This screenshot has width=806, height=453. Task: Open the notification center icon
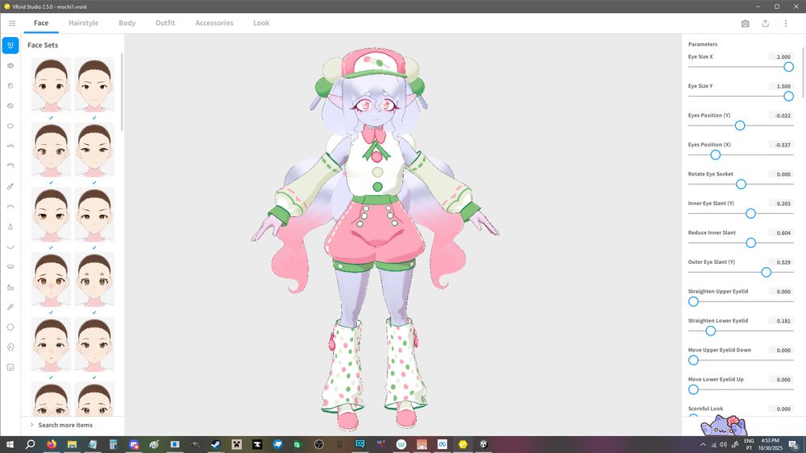click(x=795, y=445)
